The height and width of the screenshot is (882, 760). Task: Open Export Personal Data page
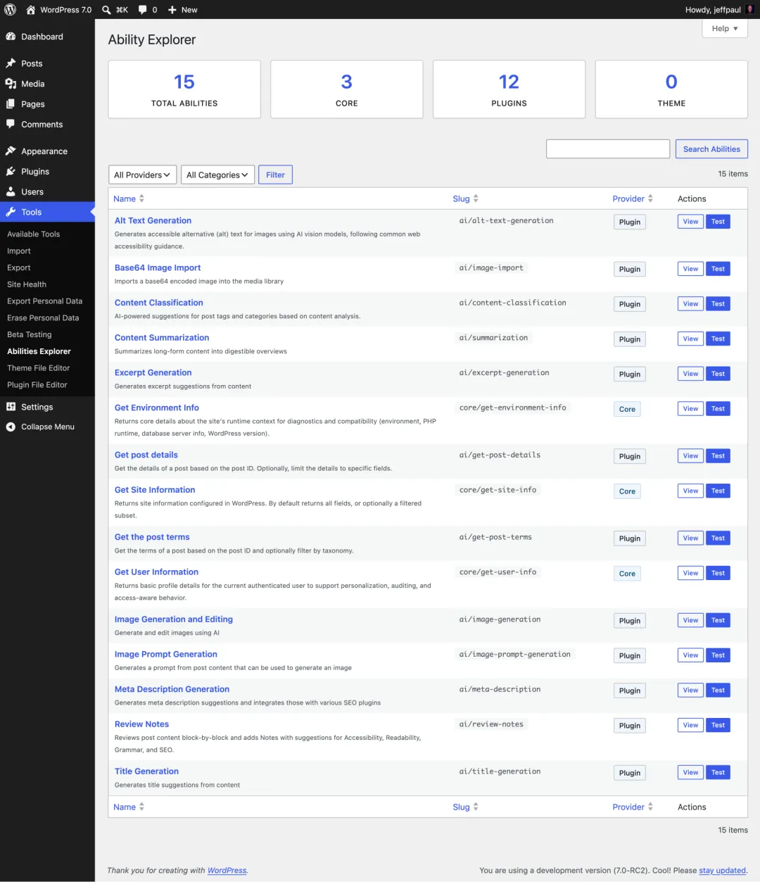tap(44, 301)
